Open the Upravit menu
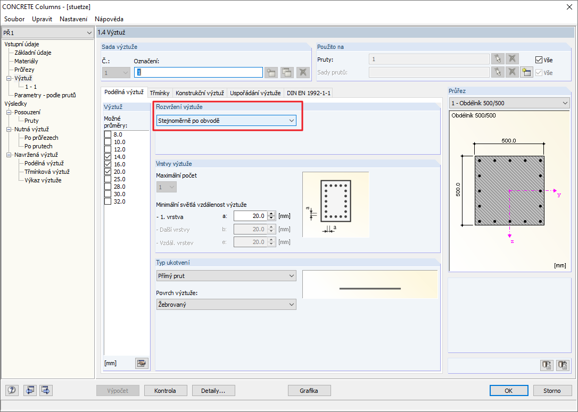The width and height of the screenshot is (578, 412). 42,19
